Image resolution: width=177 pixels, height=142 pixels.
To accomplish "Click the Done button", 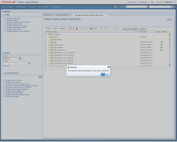I will click(x=169, y=19).
